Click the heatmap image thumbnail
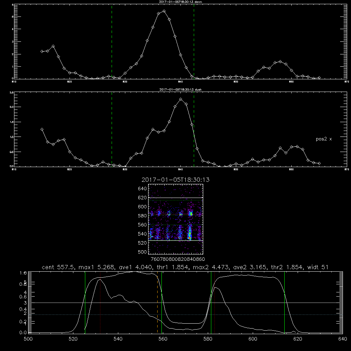351x351 pixels. click(176, 219)
